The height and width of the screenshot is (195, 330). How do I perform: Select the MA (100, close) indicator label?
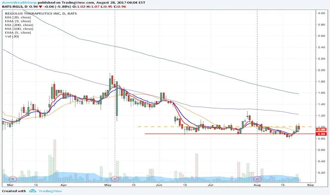click(x=19, y=29)
